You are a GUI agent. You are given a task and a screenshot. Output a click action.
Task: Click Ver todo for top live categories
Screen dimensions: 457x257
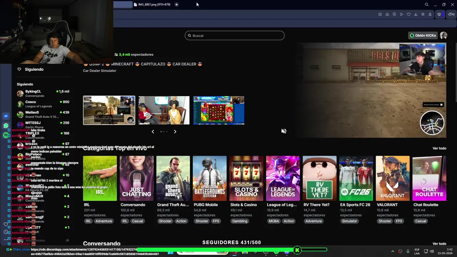tap(439, 148)
